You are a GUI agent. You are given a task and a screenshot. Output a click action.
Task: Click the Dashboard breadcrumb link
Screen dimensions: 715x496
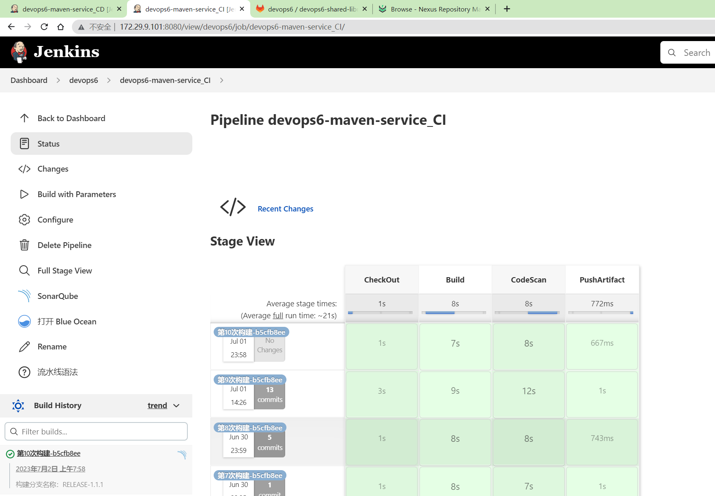coord(29,80)
